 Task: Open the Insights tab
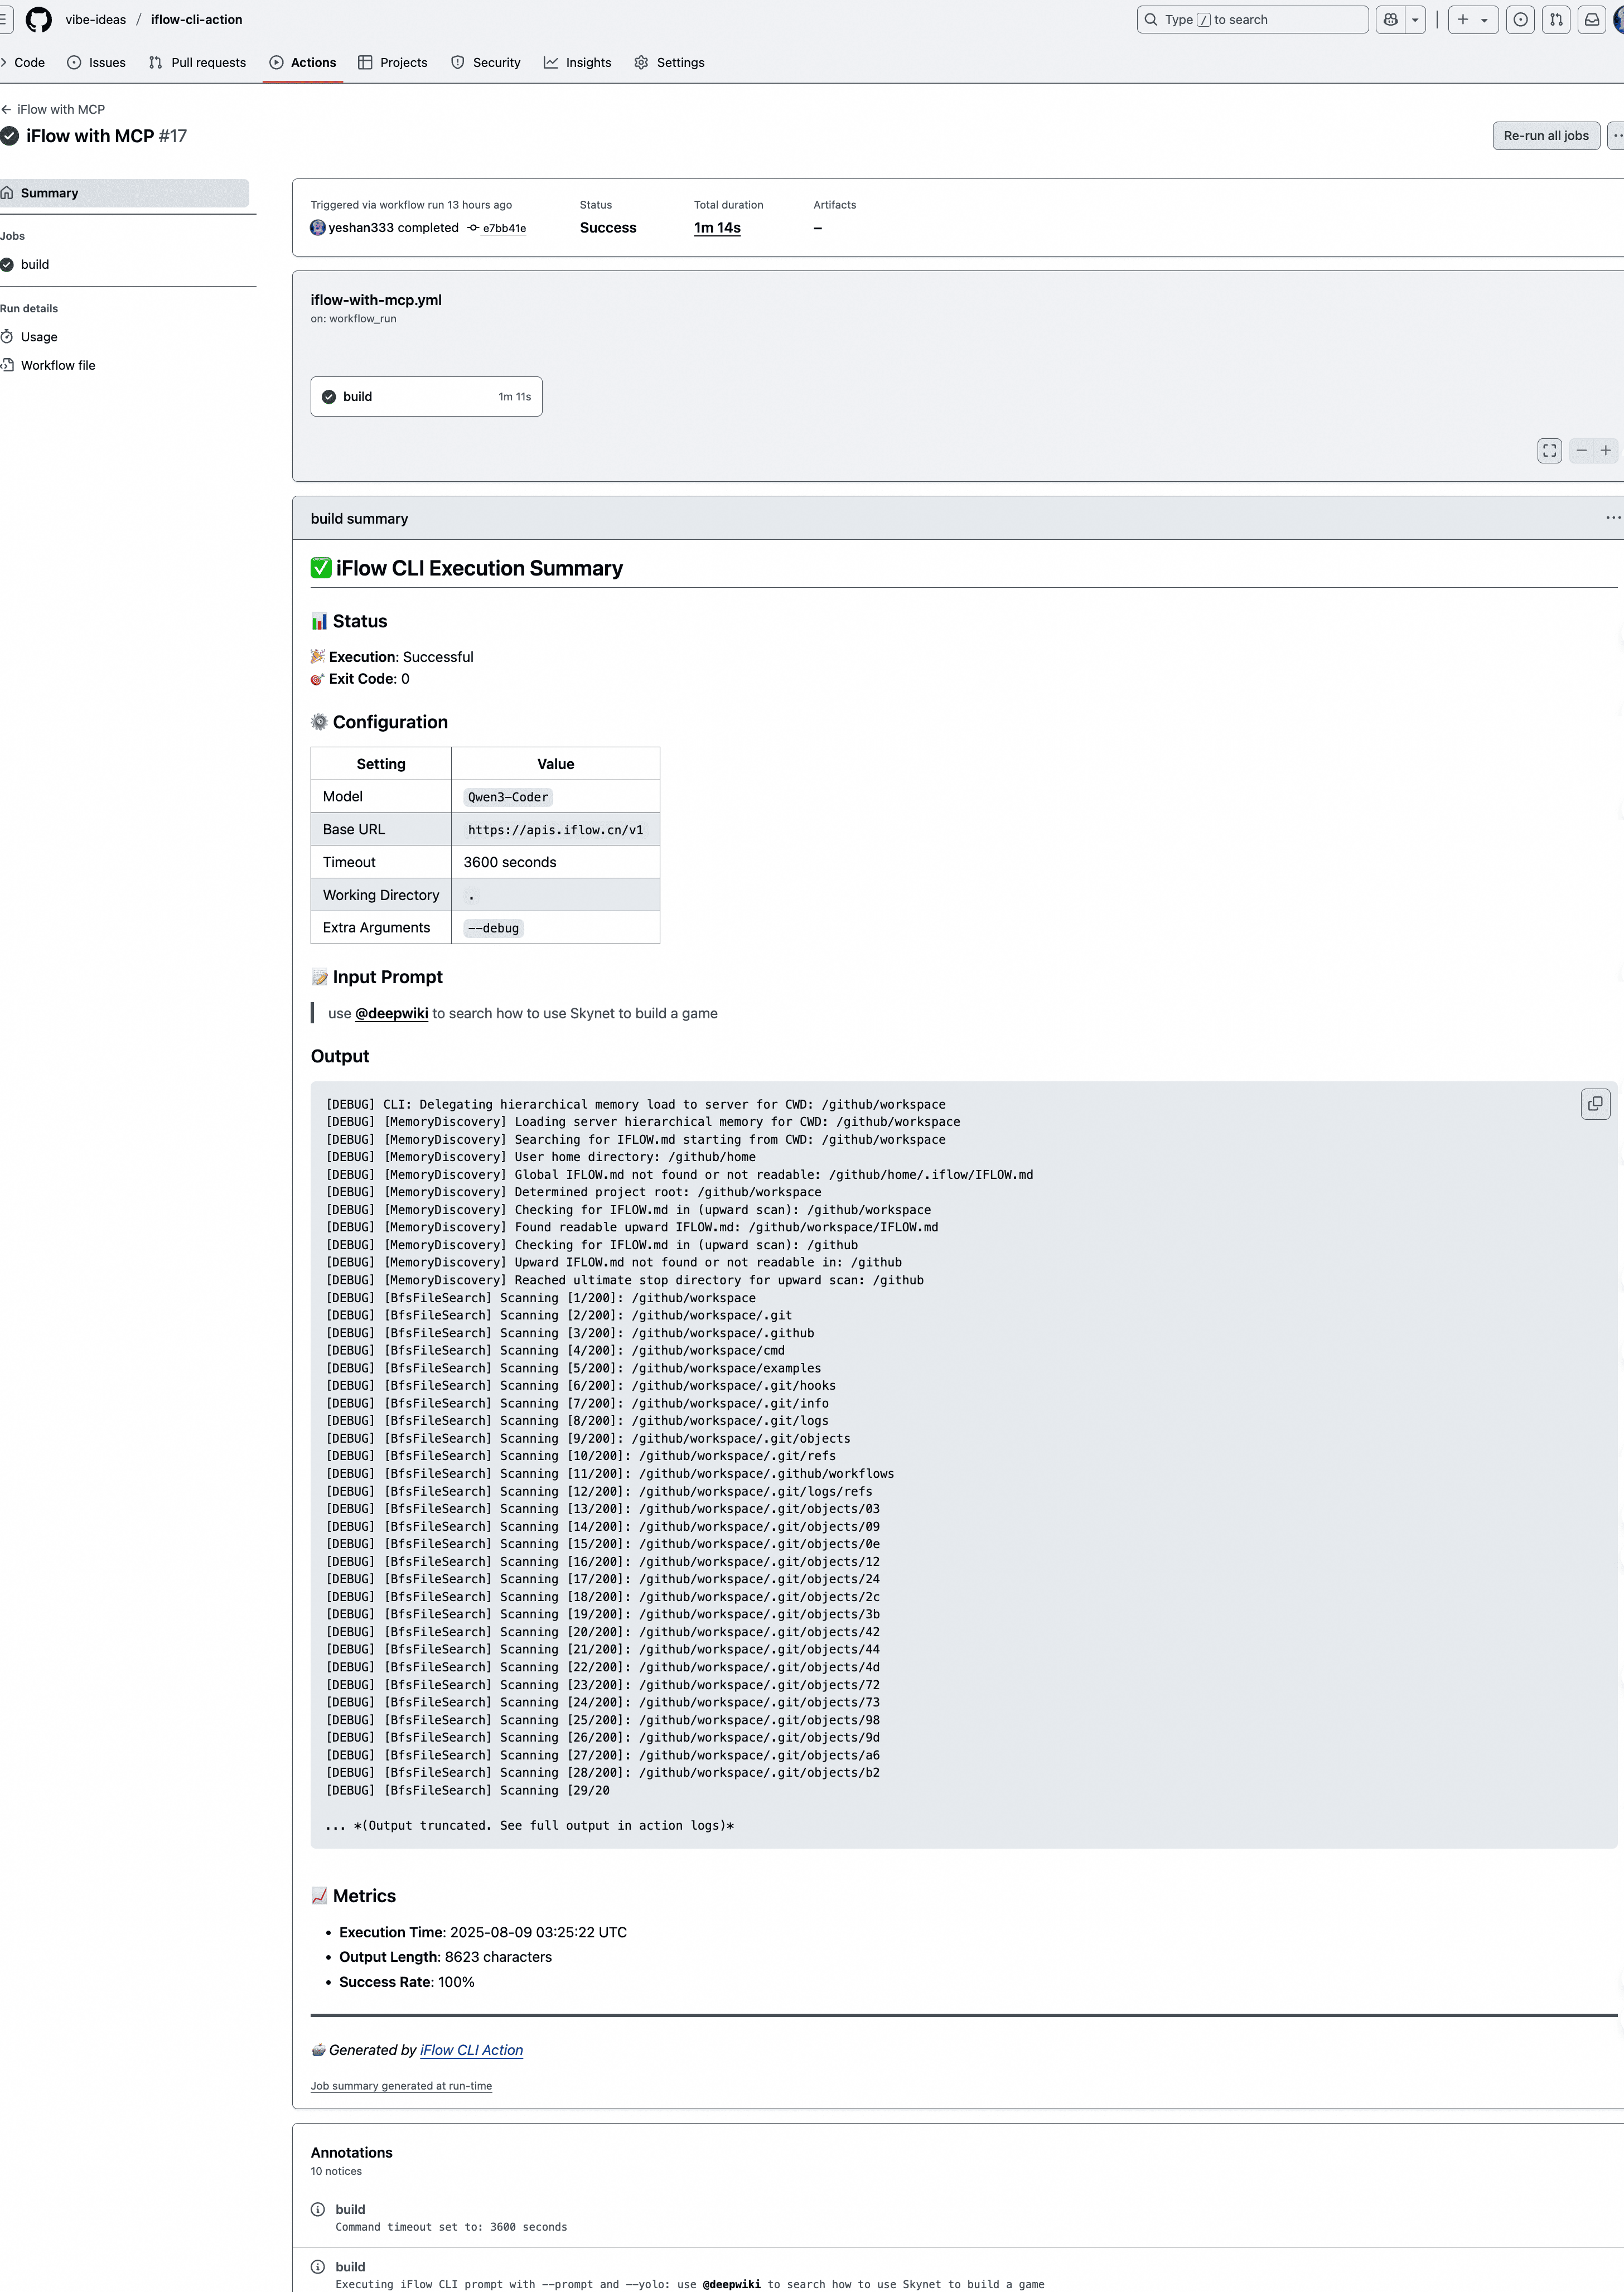[x=578, y=62]
